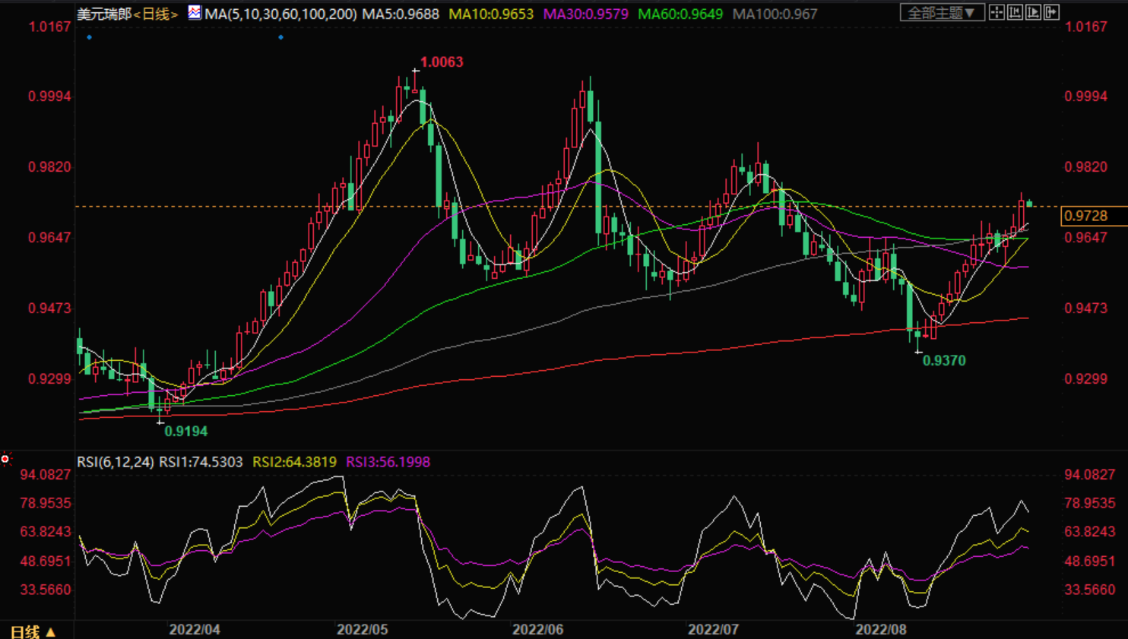1128x639 pixels.
Task: Expand the 日线 period selector at bottom left
Action: [x=33, y=631]
